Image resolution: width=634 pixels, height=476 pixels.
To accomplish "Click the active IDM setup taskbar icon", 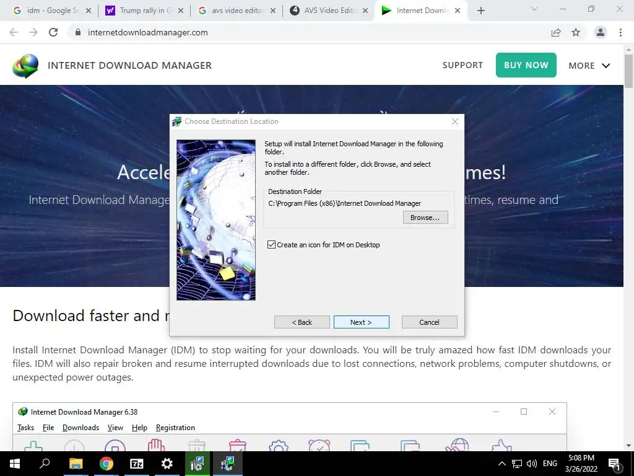I will click(x=228, y=464).
